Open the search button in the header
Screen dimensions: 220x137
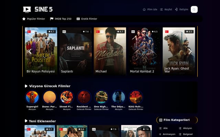click(x=194, y=9)
